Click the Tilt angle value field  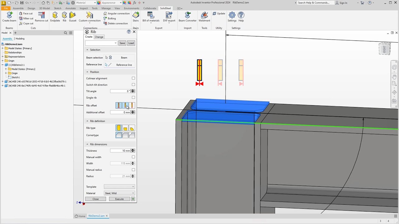(120, 91)
